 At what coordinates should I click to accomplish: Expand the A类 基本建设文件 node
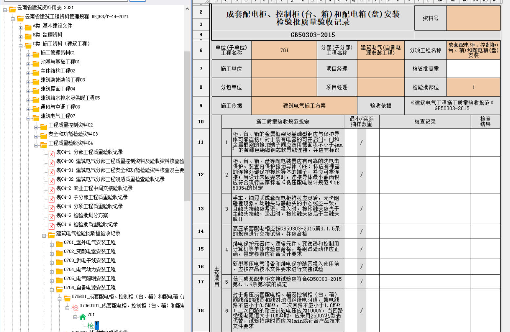[21, 28]
